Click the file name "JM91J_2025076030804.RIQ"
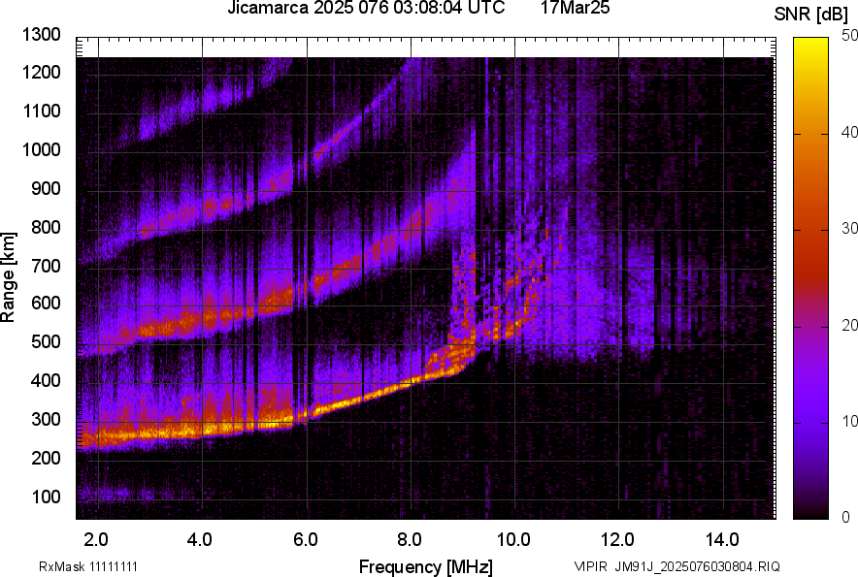858x577 pixels. pos(697,566)
